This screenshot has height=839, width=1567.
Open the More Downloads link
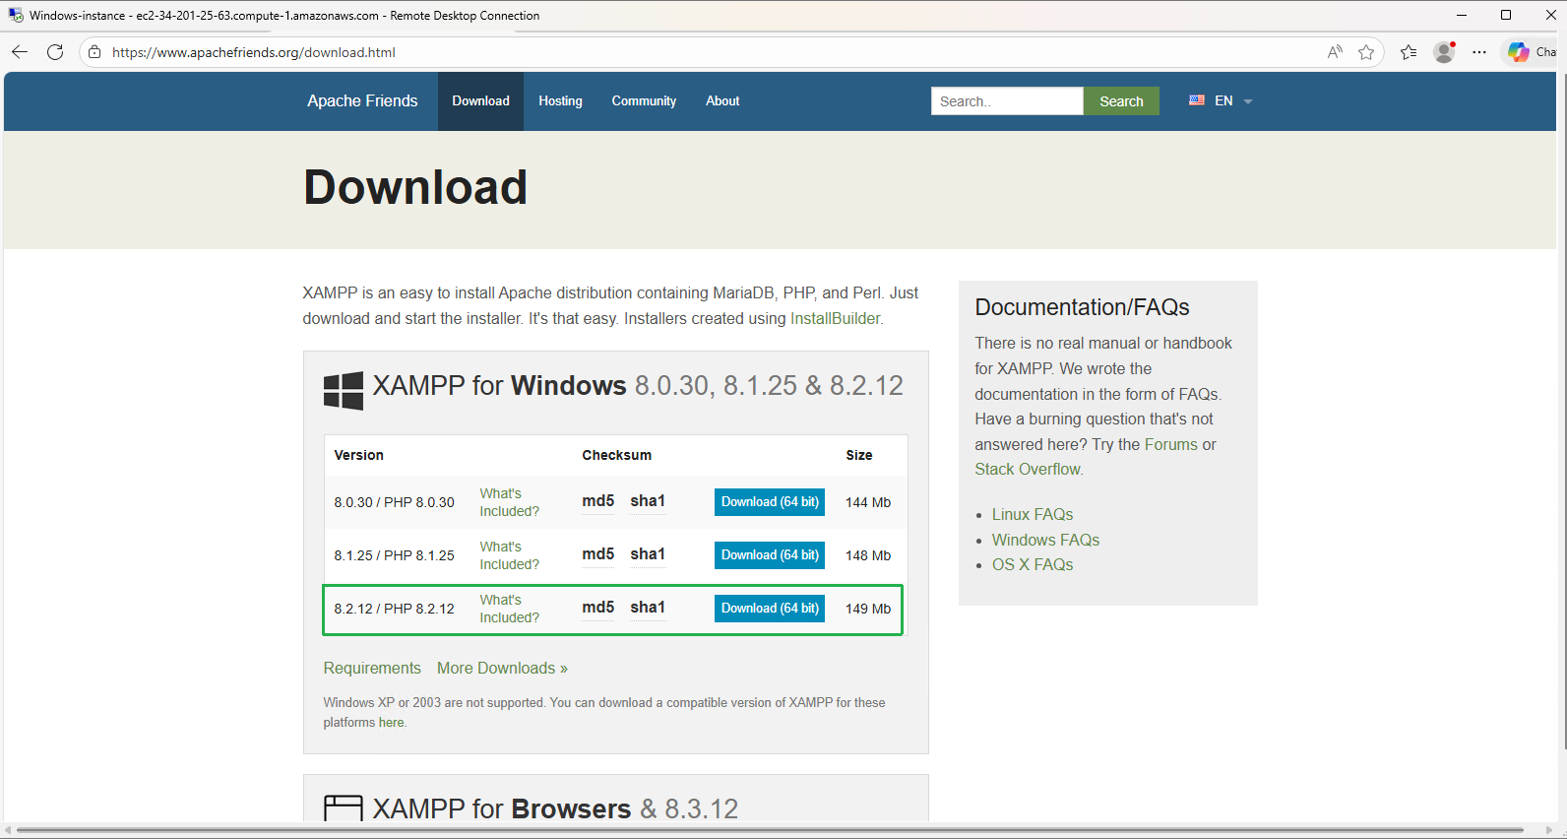tap(502, 668)
